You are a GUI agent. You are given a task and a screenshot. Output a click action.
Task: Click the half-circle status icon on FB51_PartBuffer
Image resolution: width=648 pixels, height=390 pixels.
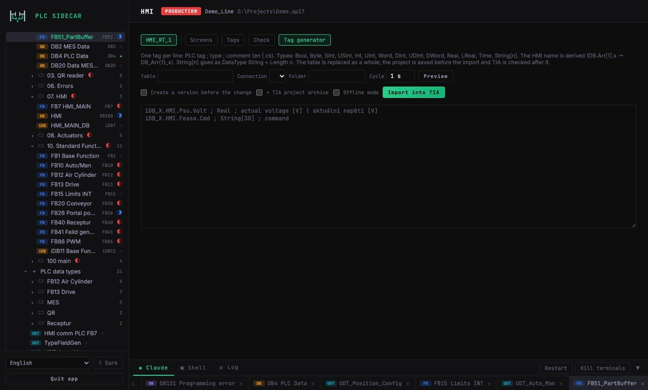(119, 37)
